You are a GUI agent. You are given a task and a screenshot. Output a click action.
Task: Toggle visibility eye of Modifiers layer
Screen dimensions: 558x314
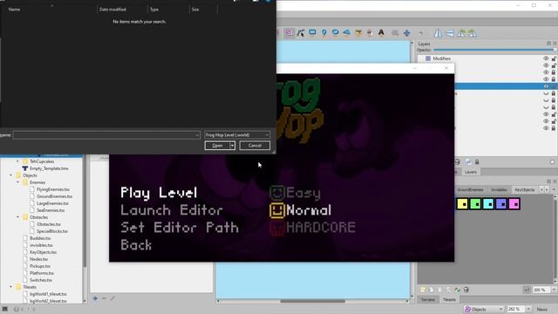coord(546,58)
